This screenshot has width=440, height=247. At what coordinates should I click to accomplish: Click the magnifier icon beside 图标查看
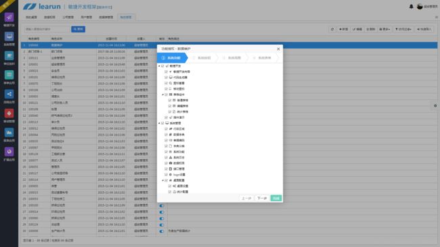pyautogui.click(x=171, y=83)
